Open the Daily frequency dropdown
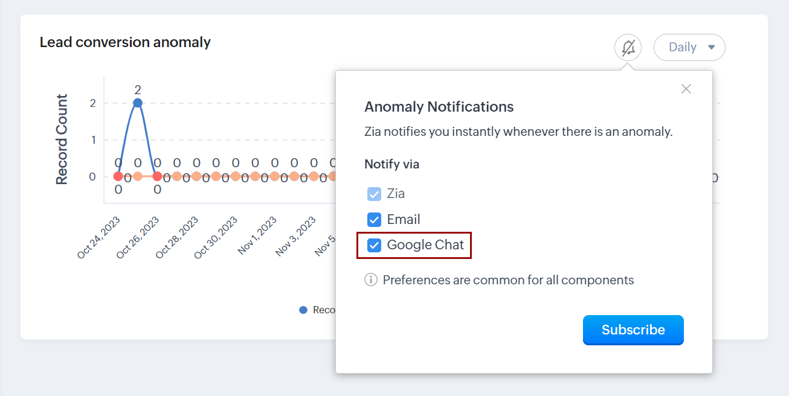This screenshot has height=396, width=789. pyautogui.click(x=689, y=47)
